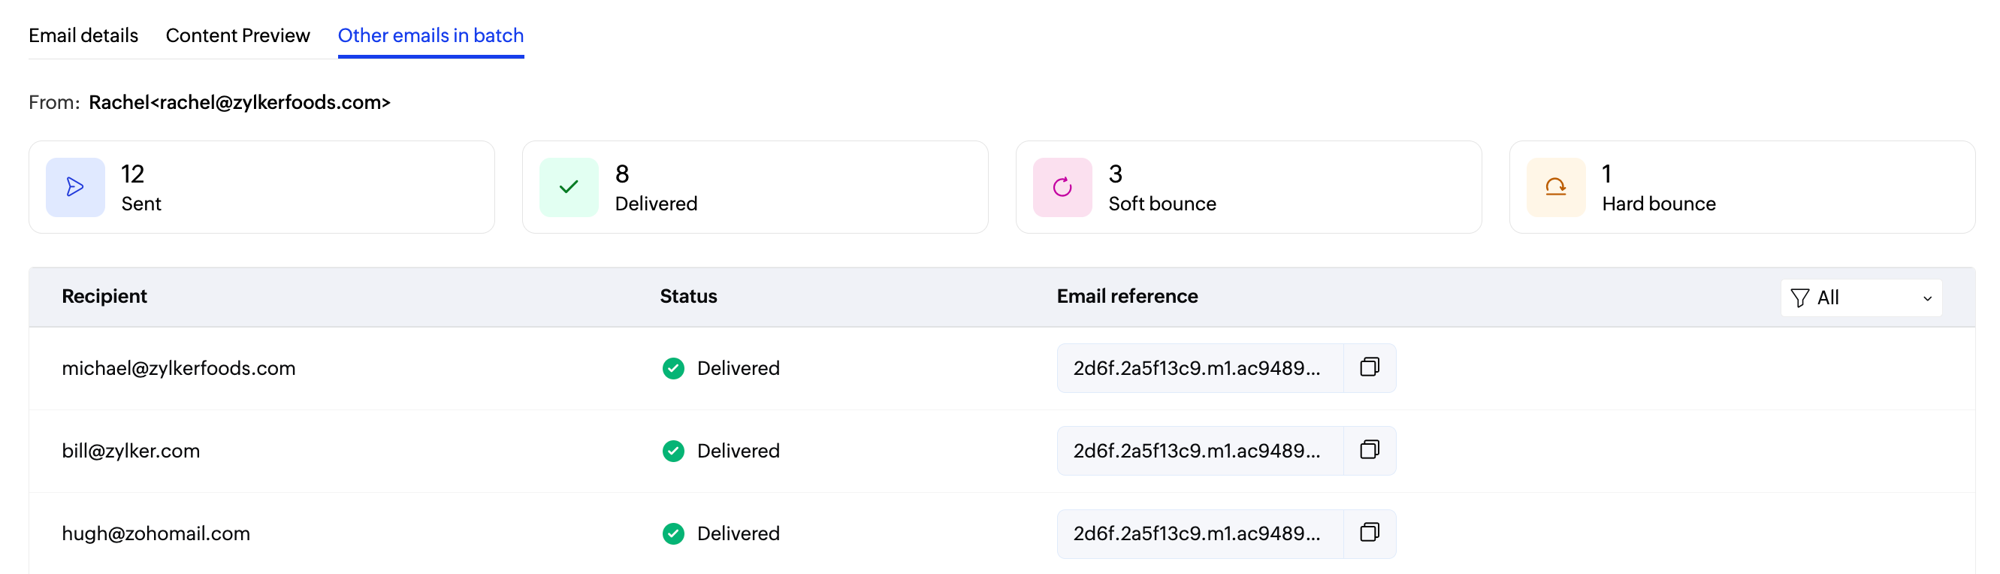Click the pink Soft bounce icon
This screenshot has width=2000, height=574.
[1062, 187]
